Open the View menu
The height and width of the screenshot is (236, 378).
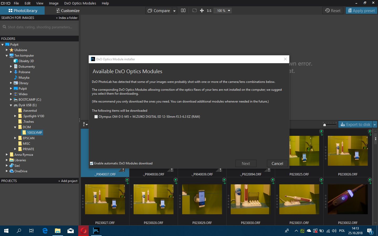40,3
